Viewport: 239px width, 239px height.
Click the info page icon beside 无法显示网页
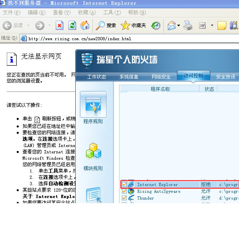click(x=12, y=59)
